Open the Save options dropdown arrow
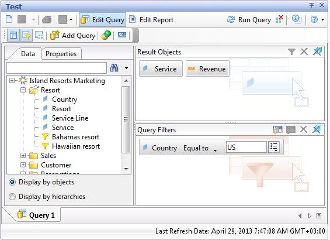Screen dimensions: 330x240 click(33, 20)
